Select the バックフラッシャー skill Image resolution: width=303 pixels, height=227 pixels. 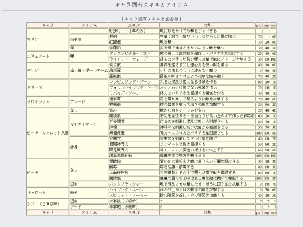(x=134, y=184)
